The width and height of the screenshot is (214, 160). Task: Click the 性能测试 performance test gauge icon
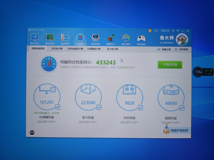[80, 38]
